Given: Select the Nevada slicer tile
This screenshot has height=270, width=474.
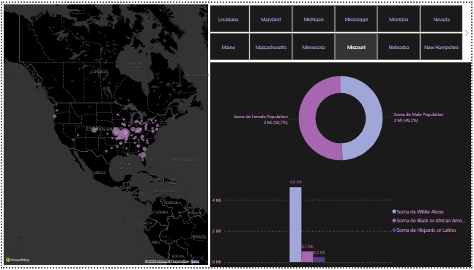Looking at the screenshot, I should [441, 19].
